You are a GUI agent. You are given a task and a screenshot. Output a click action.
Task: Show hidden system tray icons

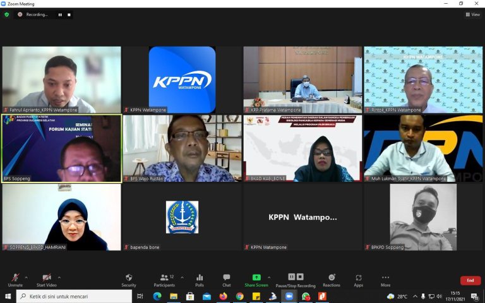(415, 297)
